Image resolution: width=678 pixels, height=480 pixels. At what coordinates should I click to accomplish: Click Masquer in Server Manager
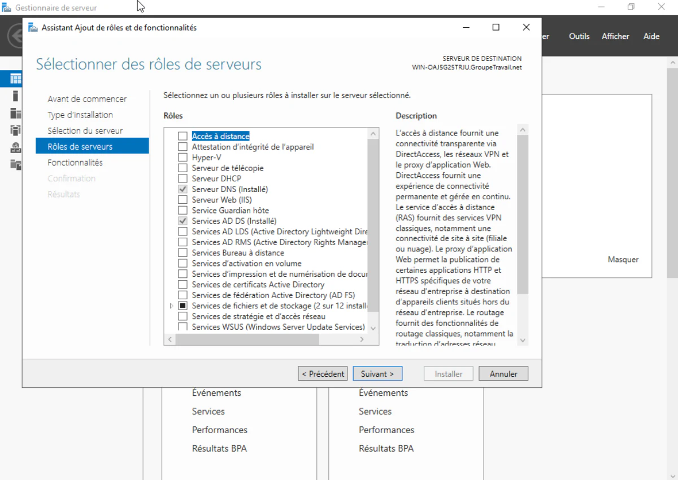pos(623,259)
